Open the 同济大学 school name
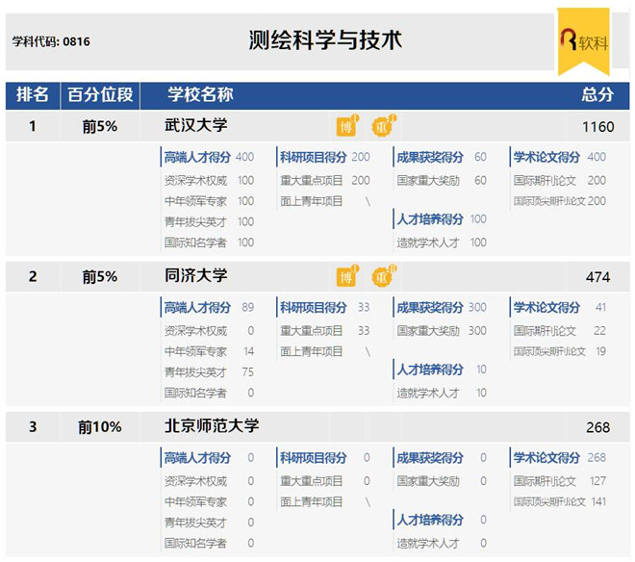635x562 pixels. (x=196, y=275)
